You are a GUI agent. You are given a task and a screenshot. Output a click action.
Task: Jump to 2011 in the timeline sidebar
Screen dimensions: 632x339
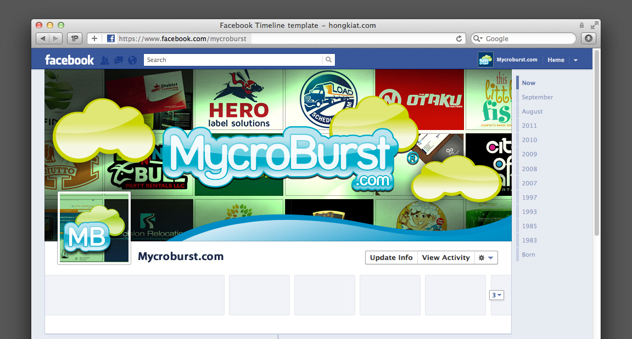[529, 126]
